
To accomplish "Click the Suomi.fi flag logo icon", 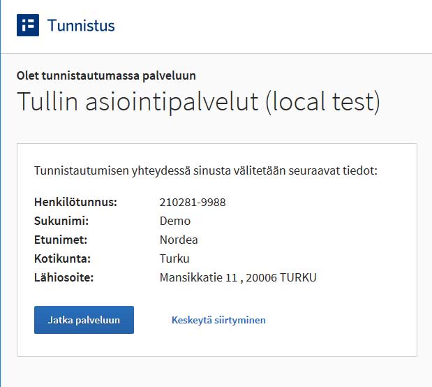I will tap(28, 25).
